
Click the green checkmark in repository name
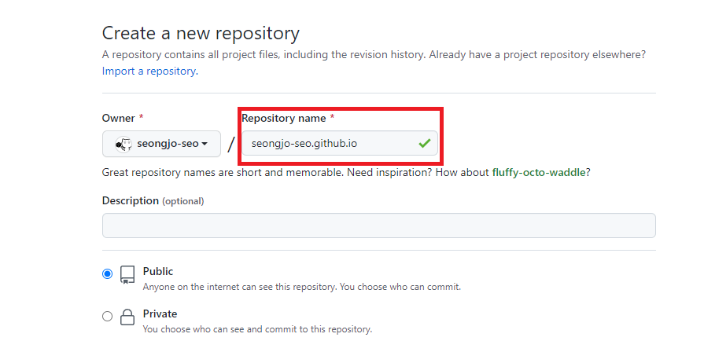tap(424, 144)
